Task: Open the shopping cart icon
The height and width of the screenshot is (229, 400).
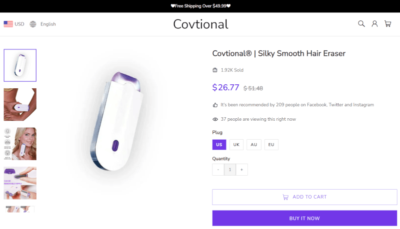Action: (x=387, y=24)
